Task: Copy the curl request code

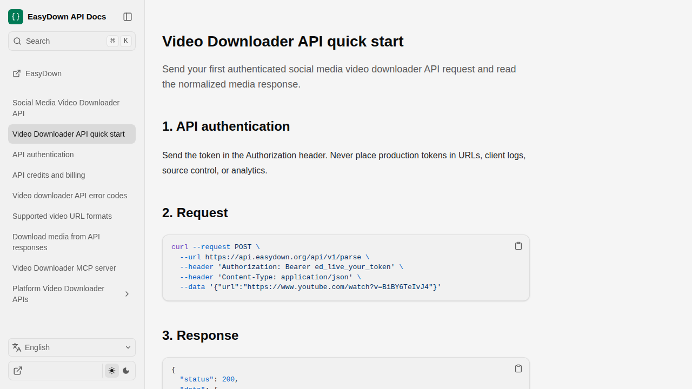Action: click(x=518, y=246)
